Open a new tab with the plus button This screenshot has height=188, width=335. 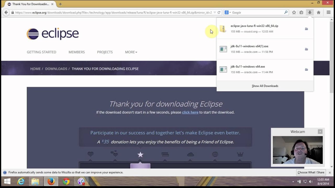coord(60,4)
